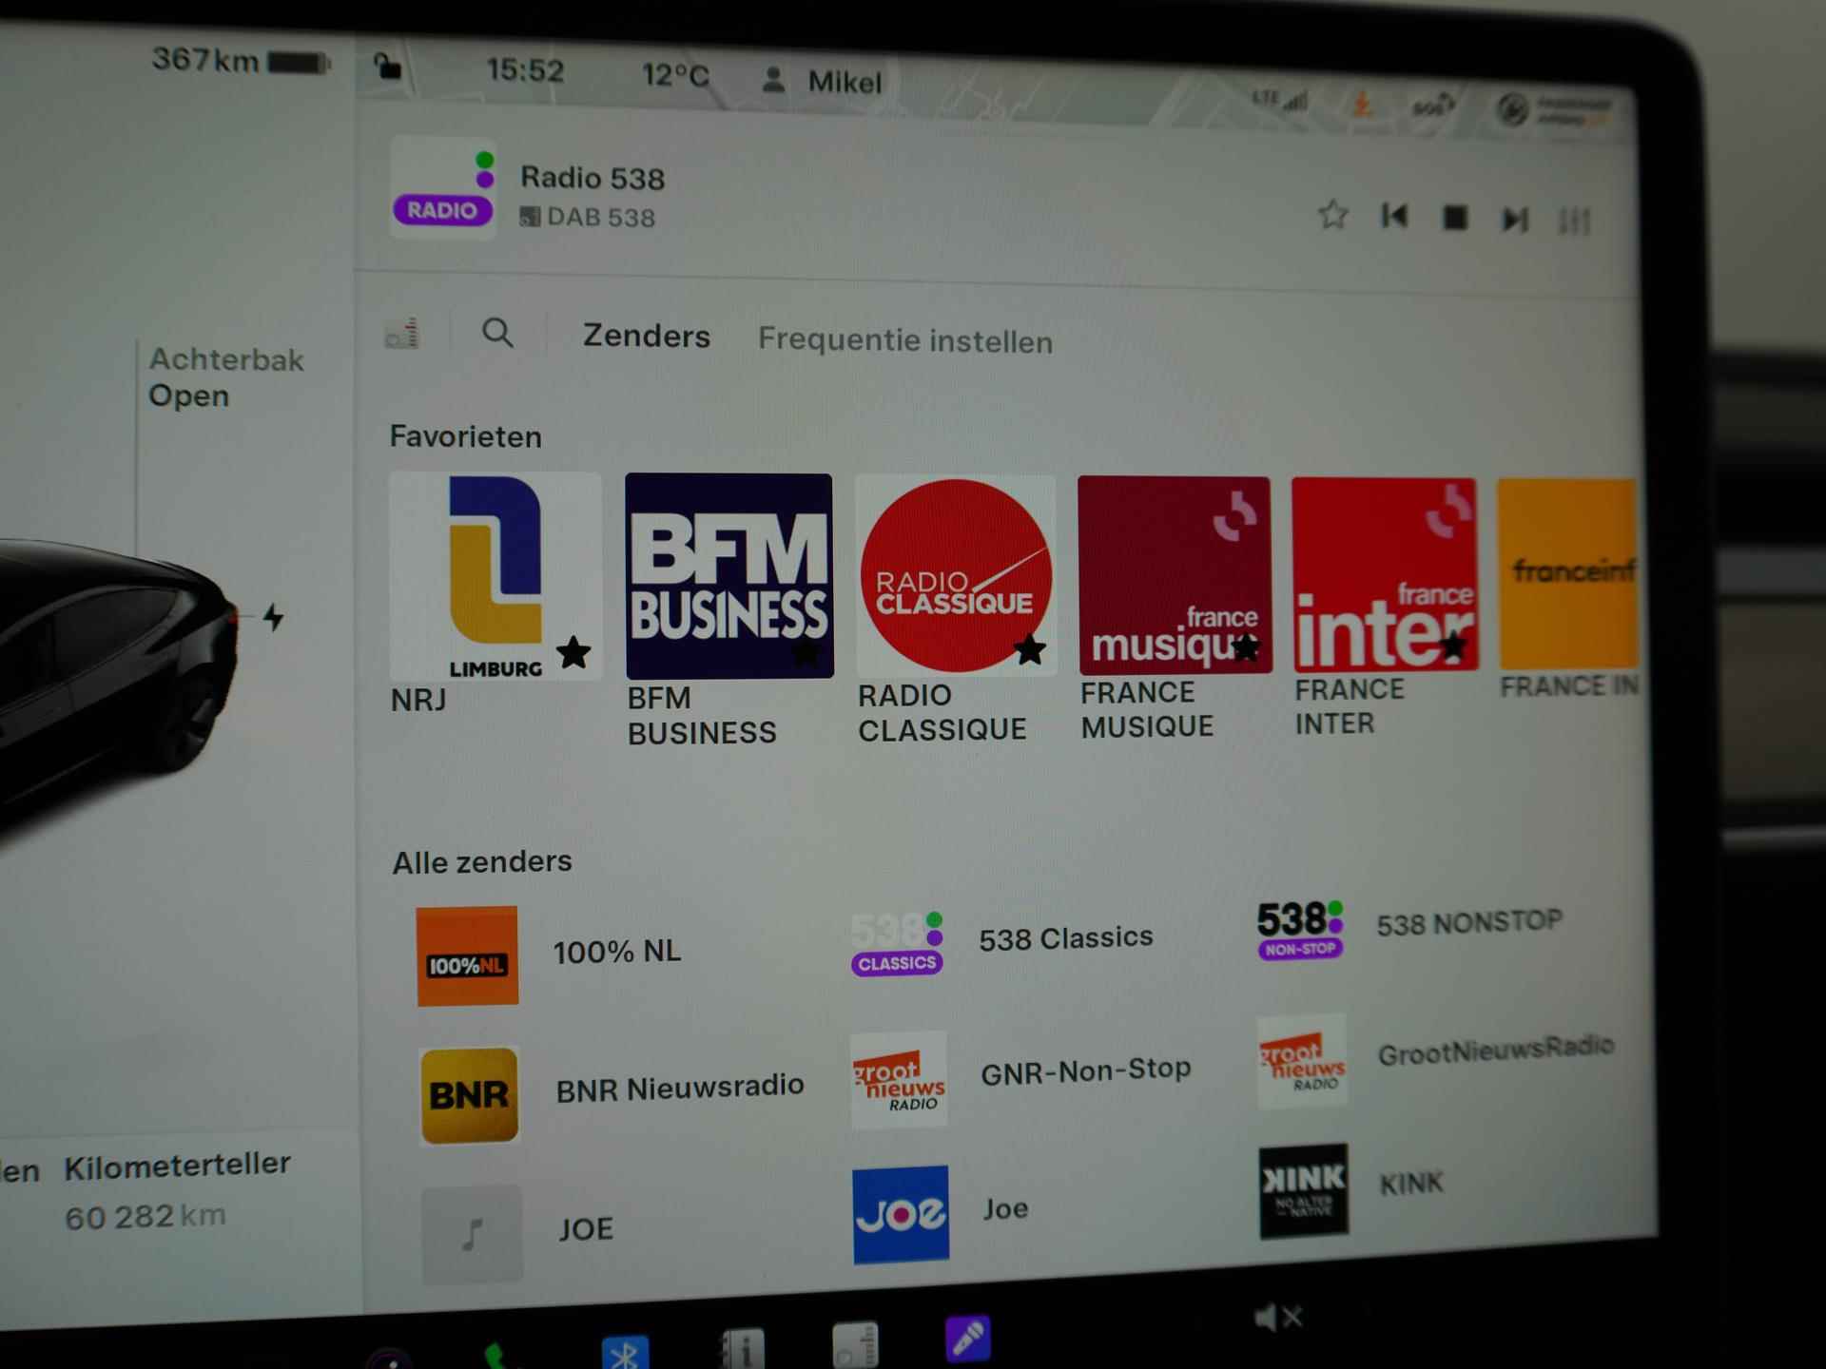Tune to KINK station text
1826x1369 pixels.
tap(1411, 1184)
